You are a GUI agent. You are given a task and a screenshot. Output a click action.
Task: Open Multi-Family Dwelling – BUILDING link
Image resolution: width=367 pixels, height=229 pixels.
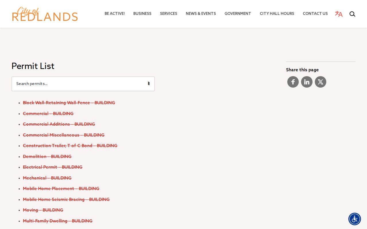tap(58, 221)
